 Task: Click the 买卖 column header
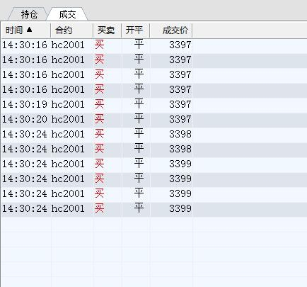tap(107, 30)
